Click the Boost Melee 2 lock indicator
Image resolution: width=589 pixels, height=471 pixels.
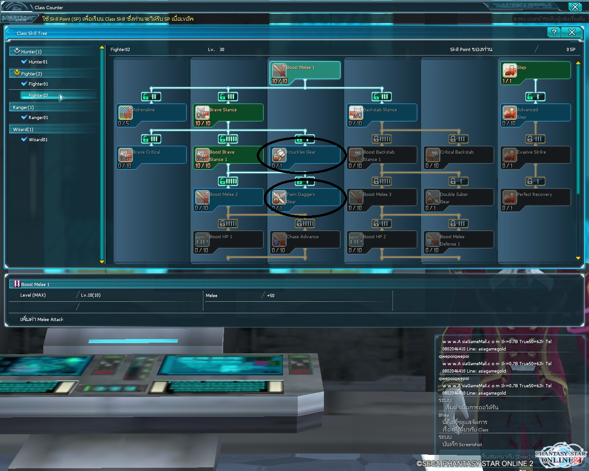tap(228, 181)
